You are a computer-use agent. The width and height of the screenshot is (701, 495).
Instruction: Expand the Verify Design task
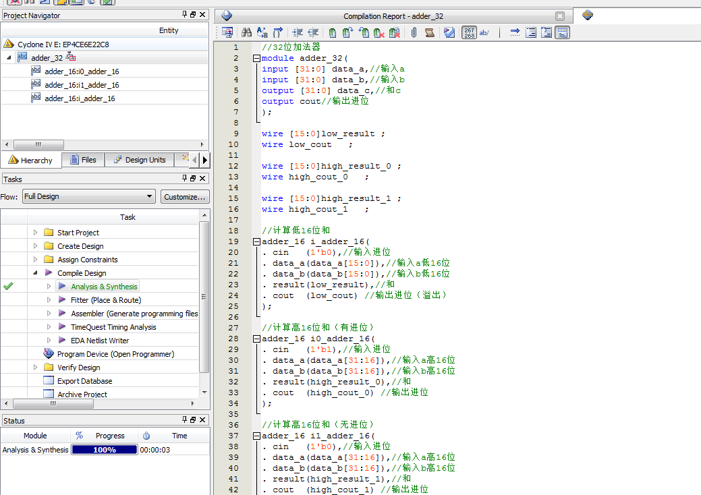[x=35, y=368]
